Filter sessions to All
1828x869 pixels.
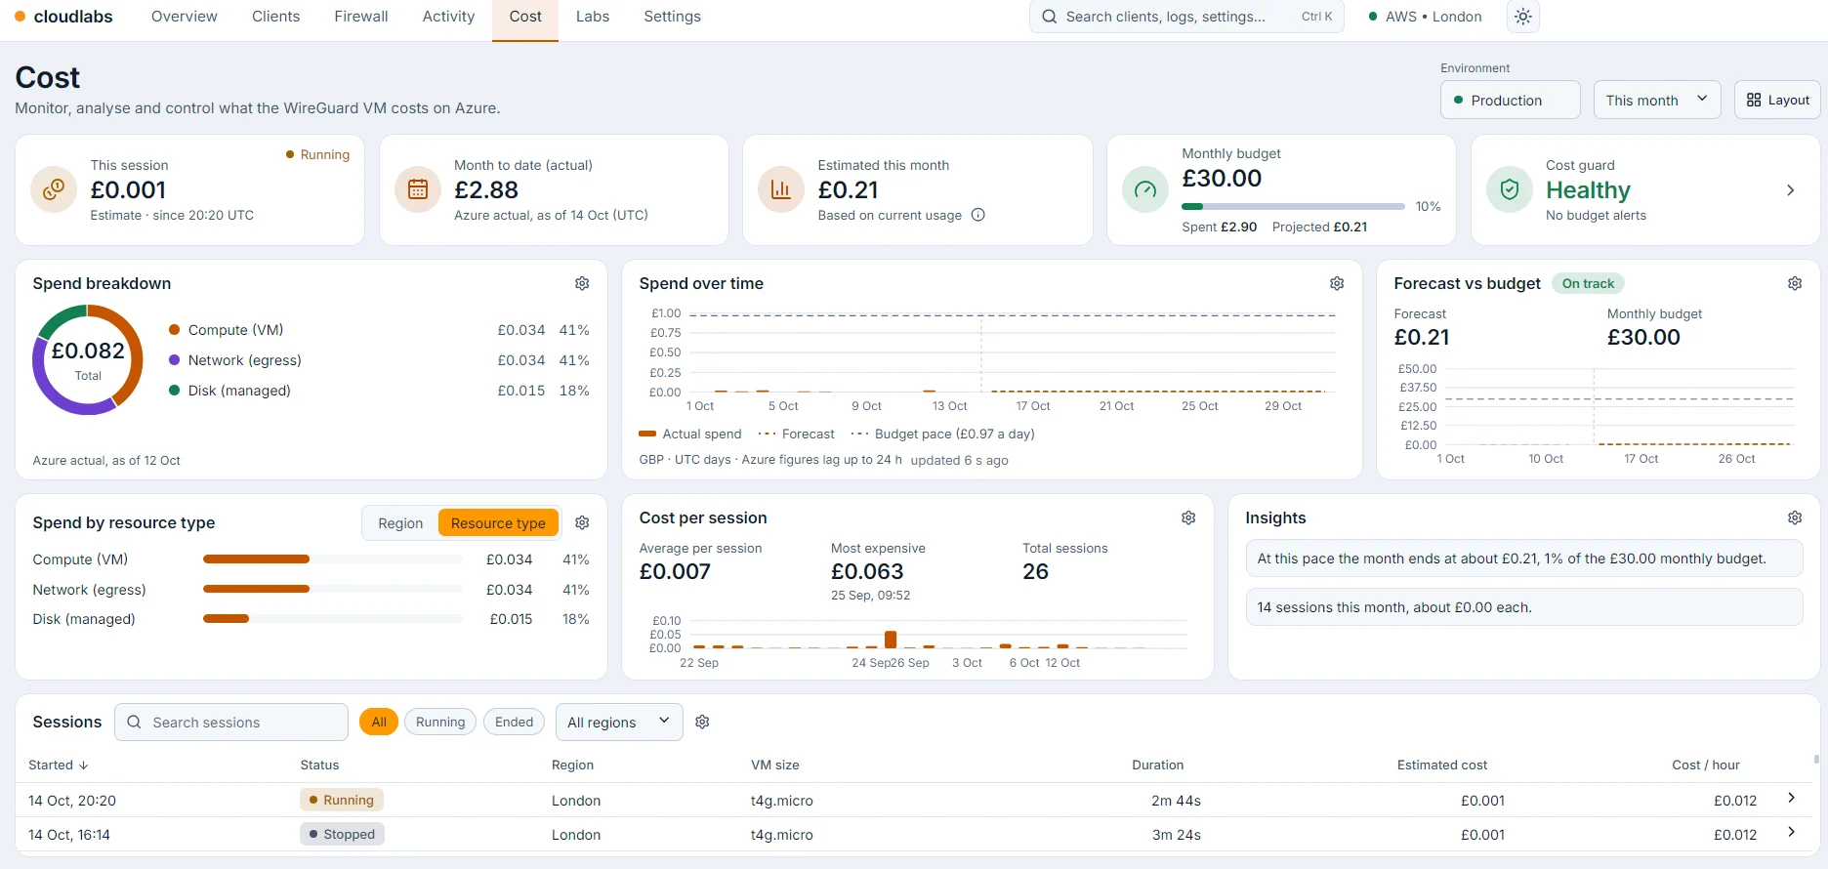(x=379, y=722)
